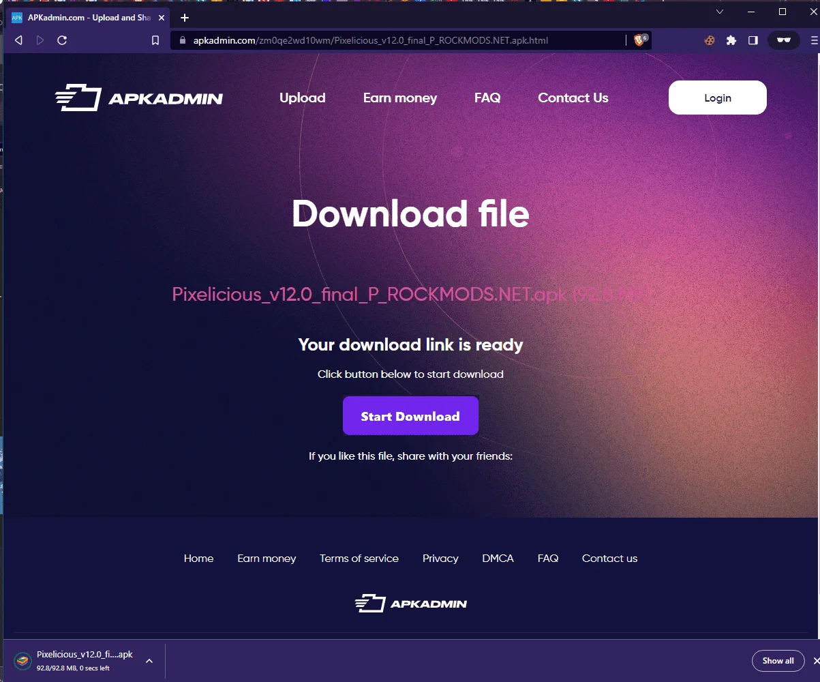Open the Earn money footer link
Viewport: 820px width, 682px height.
267,559
